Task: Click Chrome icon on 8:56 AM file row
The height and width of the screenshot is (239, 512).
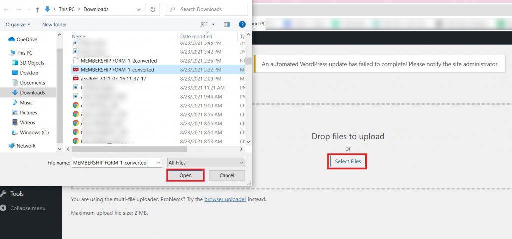Action: click(x=76, y=114)
